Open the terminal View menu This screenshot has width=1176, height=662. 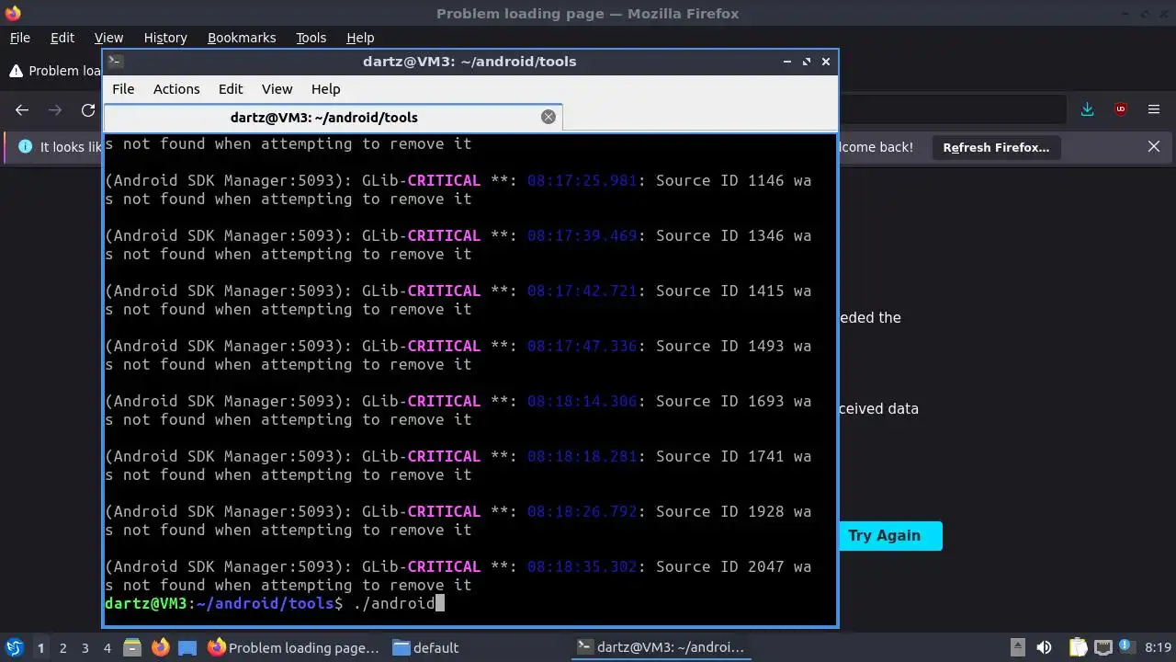277,89
